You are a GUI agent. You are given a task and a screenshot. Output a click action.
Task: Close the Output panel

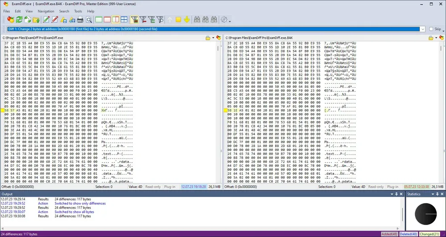(x=401, y=194)
